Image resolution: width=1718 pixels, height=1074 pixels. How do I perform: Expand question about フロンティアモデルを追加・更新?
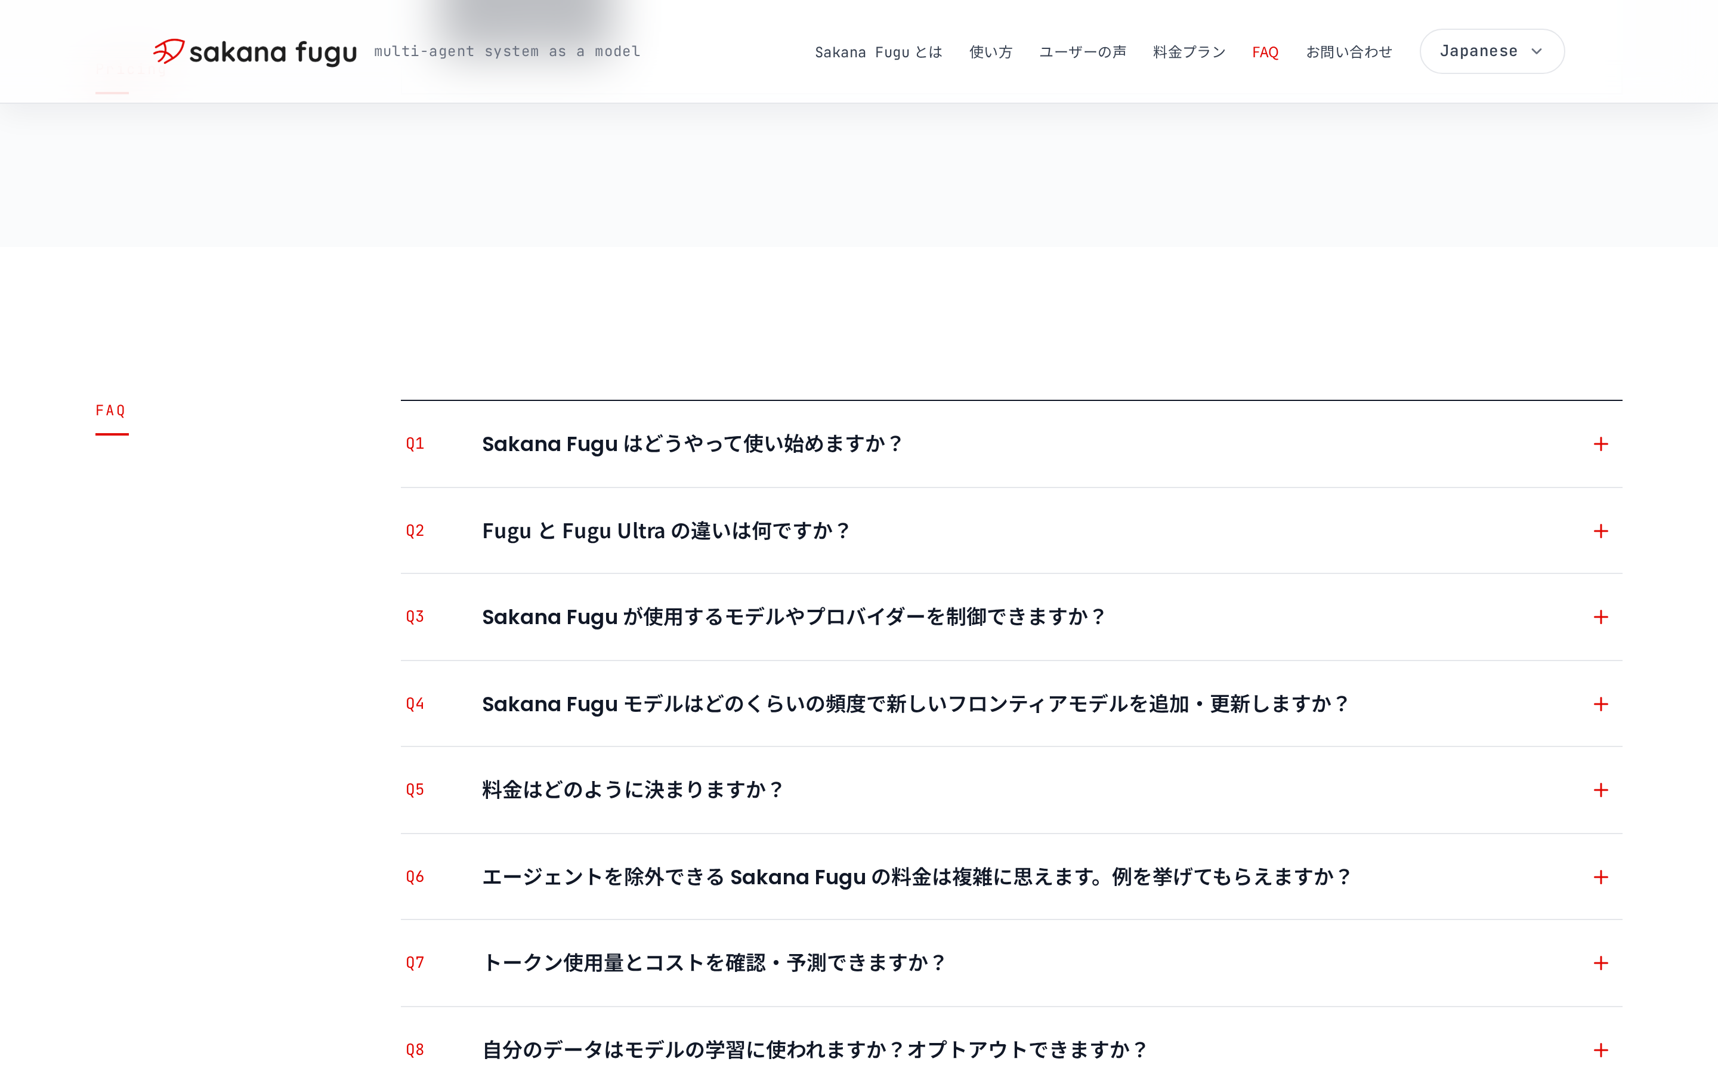[x=916, y=704]
